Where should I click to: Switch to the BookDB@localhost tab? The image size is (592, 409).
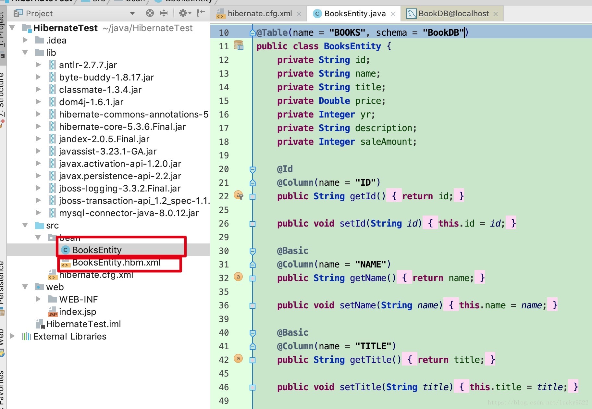tap(453, 13)
